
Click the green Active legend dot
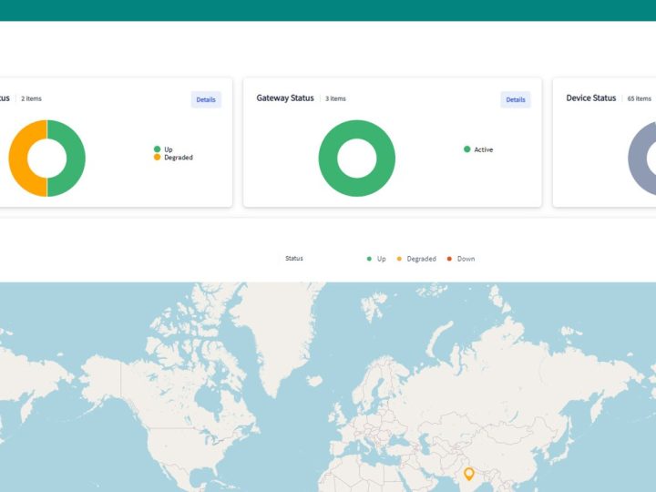point(467,149)
